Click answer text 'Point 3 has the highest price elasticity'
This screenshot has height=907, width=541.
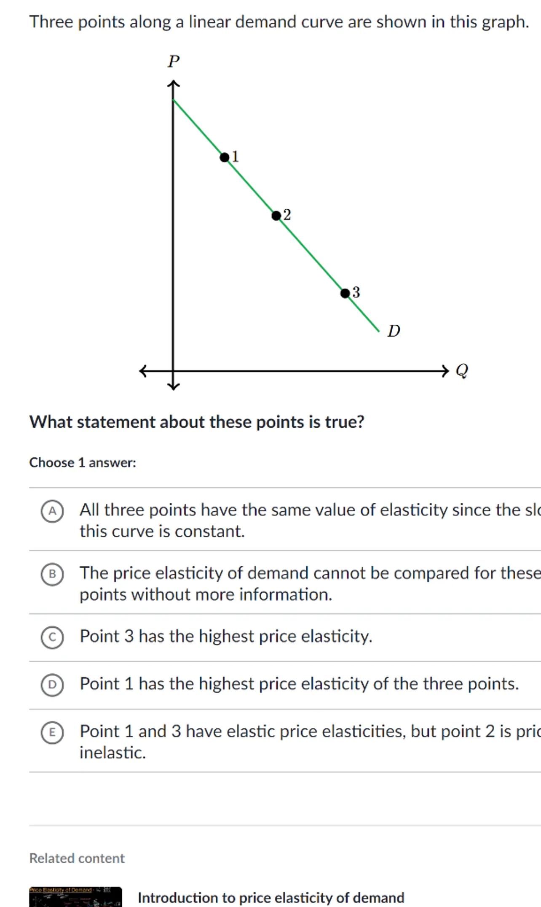coord(226,636)
